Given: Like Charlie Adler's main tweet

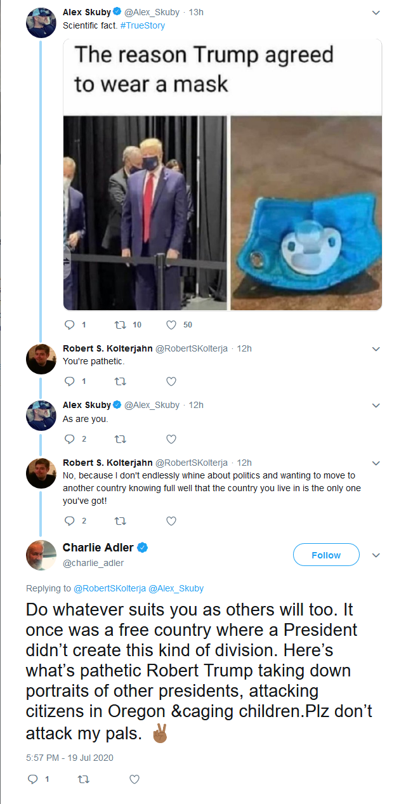Looking at the screenshot, I should pos(134,779).
